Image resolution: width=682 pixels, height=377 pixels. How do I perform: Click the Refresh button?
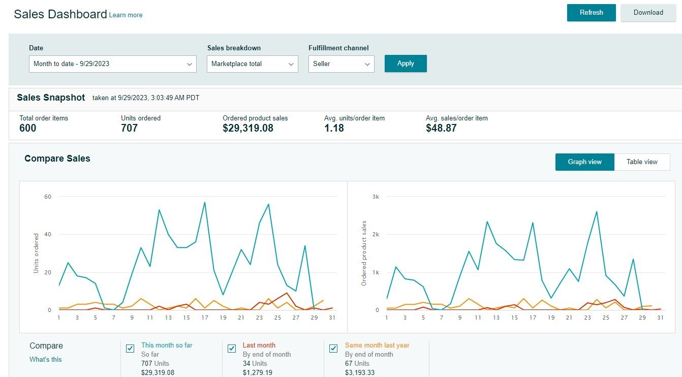click(591, 13)
